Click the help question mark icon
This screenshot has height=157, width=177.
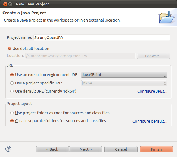point(8,149)
